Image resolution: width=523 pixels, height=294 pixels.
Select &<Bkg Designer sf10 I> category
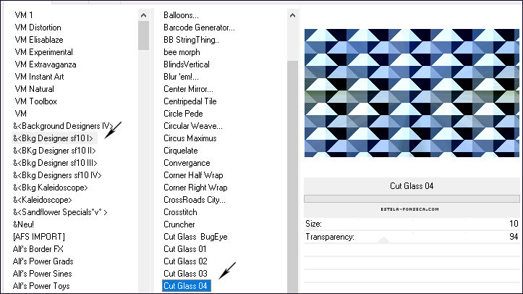(54, 138)
